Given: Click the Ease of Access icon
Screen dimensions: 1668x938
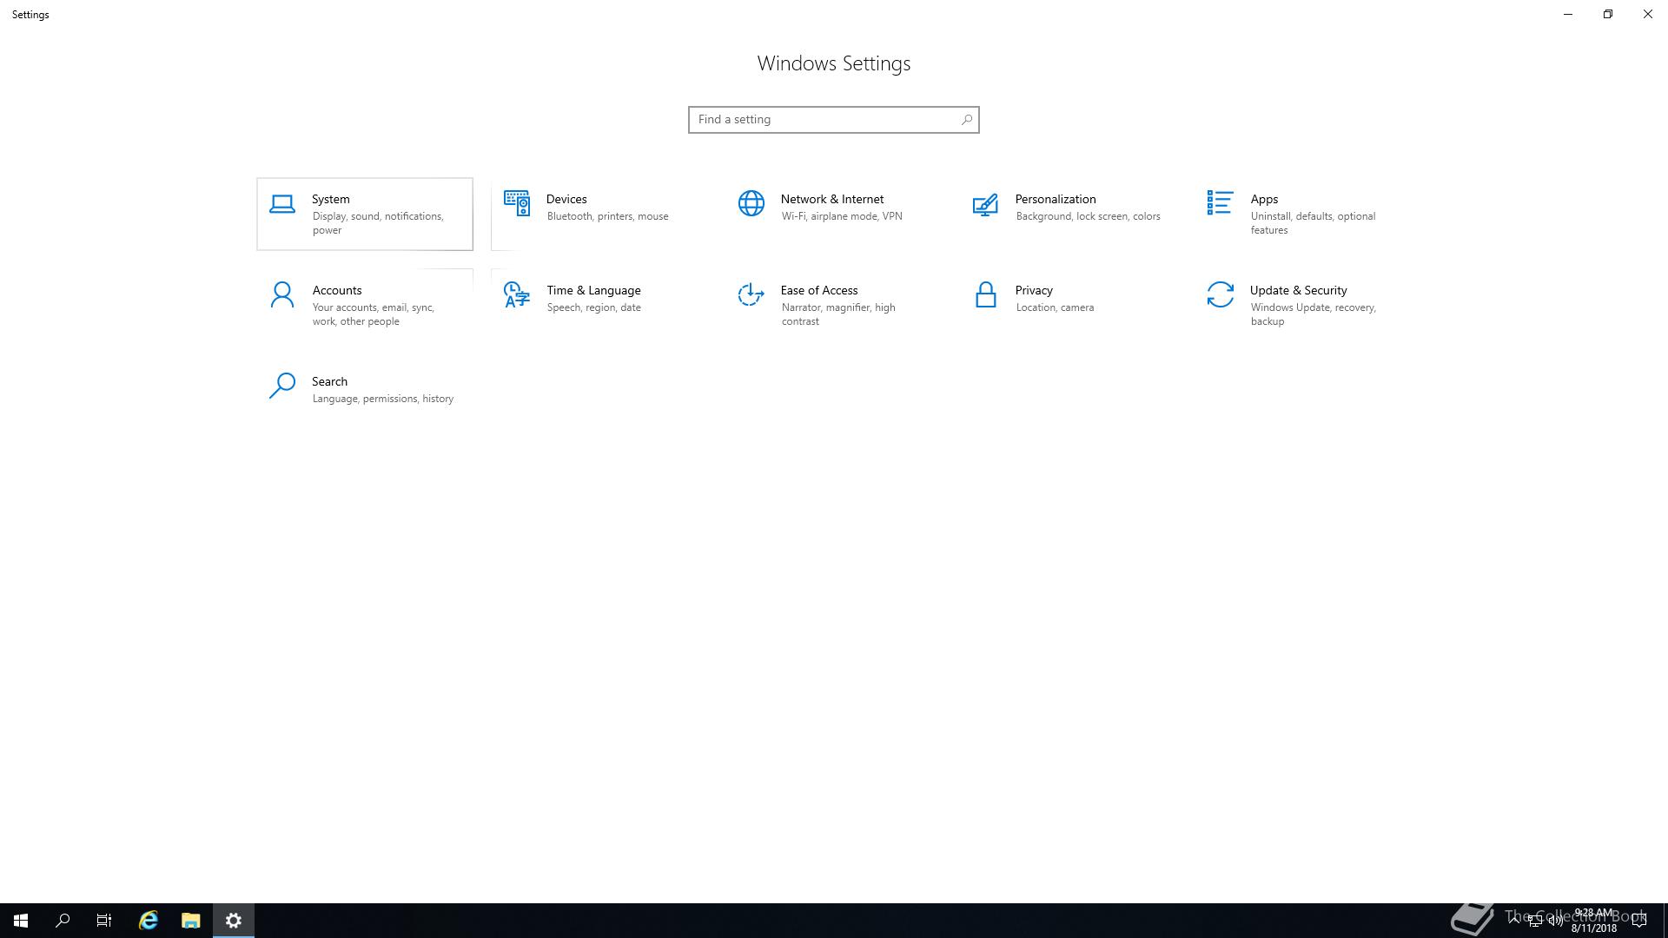Looking at the screenshot, I should click(x=751, y=295).
